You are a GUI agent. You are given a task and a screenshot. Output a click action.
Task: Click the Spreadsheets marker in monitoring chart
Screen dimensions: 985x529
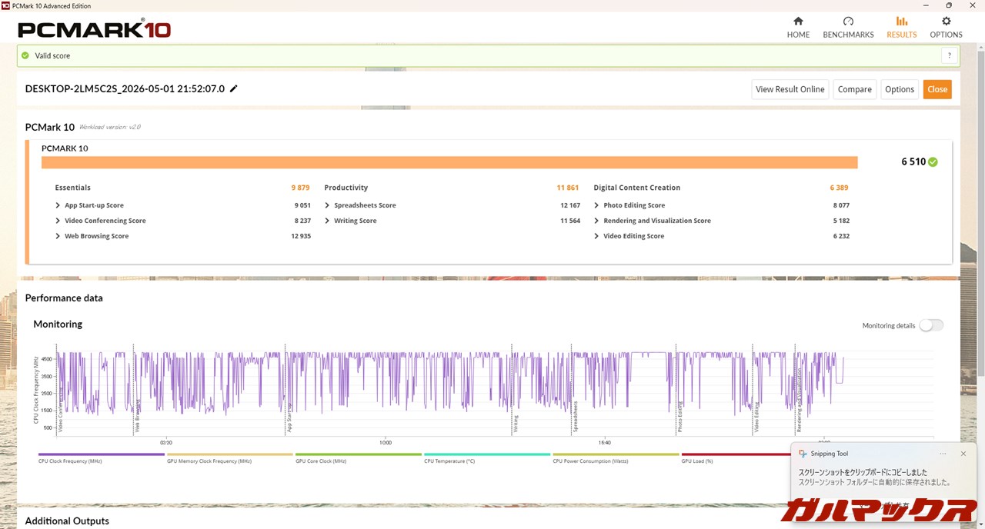point(574,418)
